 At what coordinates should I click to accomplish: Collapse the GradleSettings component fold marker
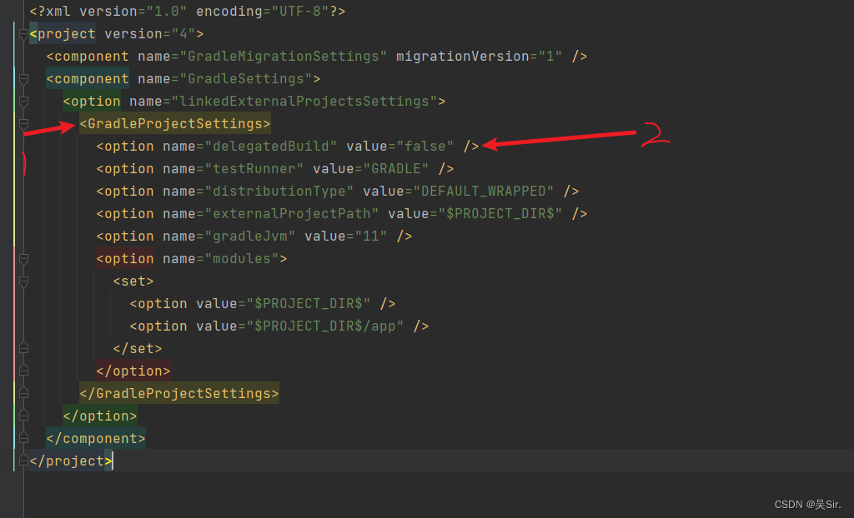pyautogui.click(x=23, y=79)
